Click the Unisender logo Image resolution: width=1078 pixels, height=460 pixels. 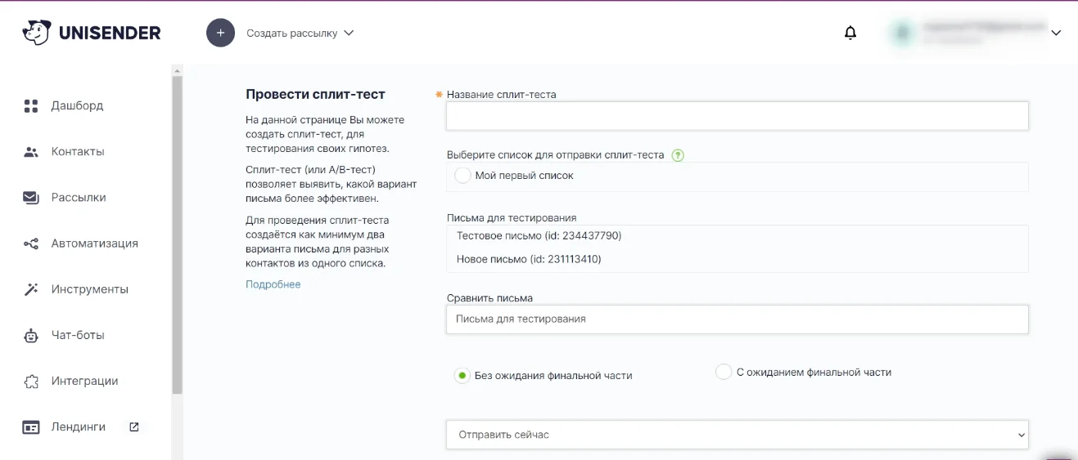[x=91, y=33]
